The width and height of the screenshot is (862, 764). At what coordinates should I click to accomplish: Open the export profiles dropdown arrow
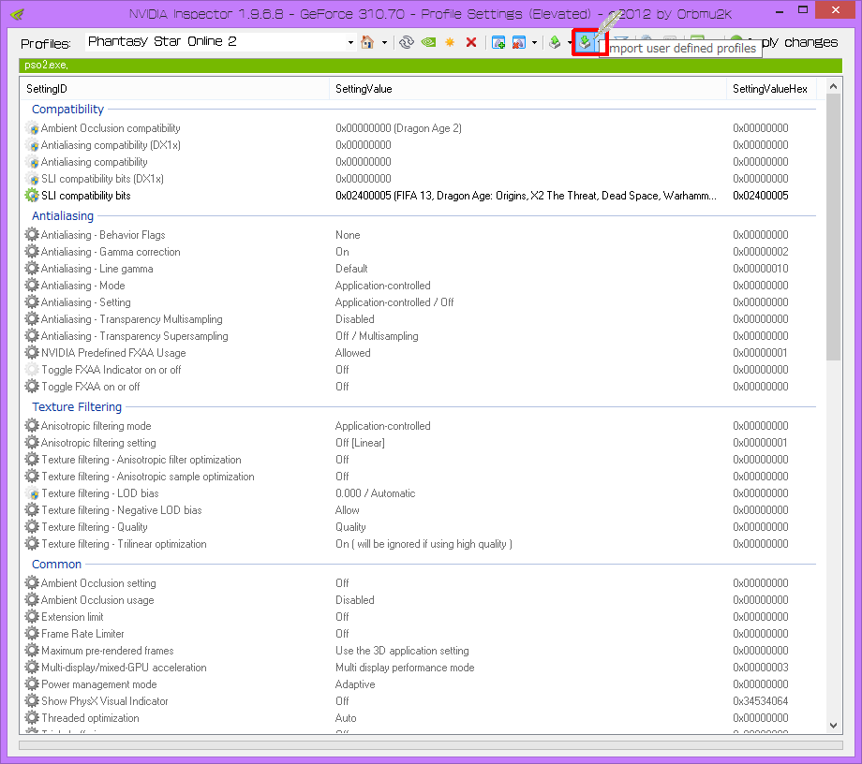click(569, 42)
